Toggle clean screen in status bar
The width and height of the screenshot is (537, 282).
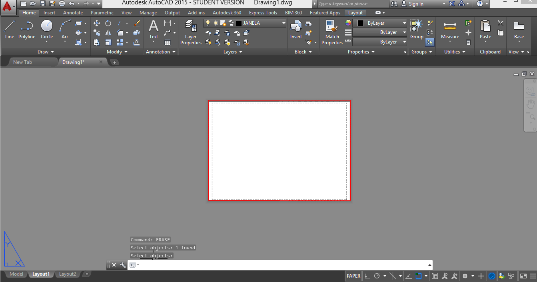pos(523,276)
